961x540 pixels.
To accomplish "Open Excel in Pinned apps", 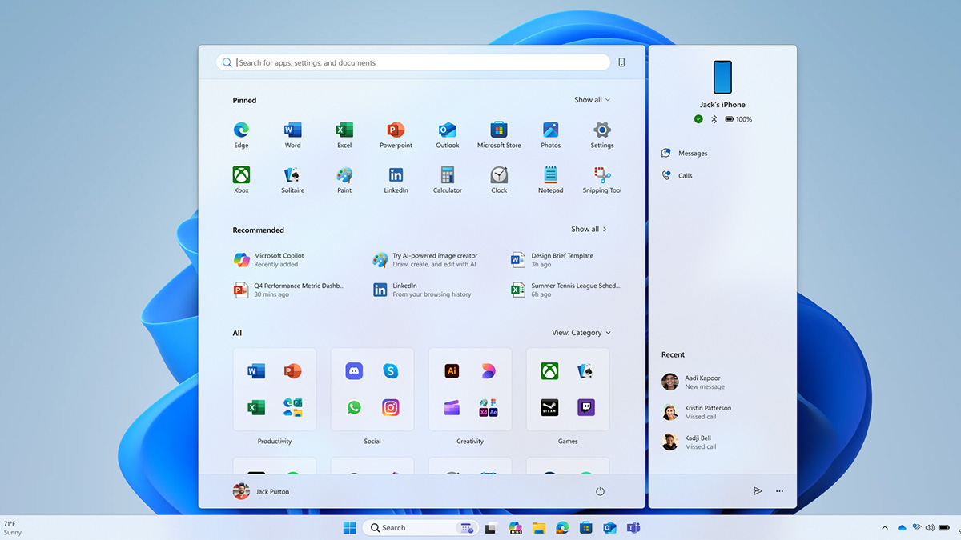I will click(344, 134).
